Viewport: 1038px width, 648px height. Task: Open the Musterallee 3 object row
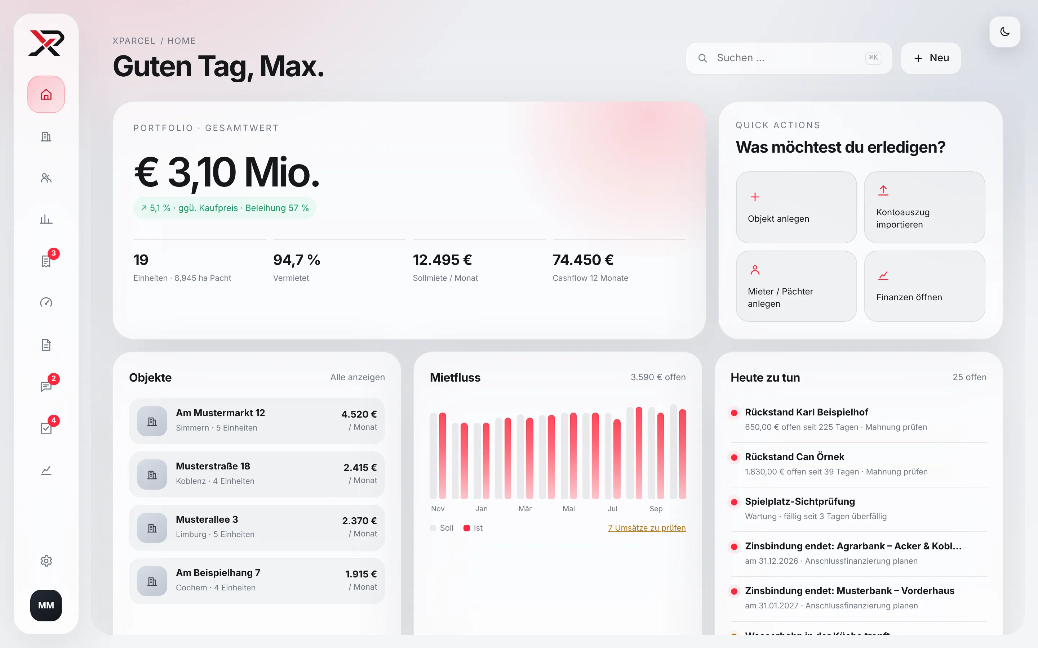point(257,527)
